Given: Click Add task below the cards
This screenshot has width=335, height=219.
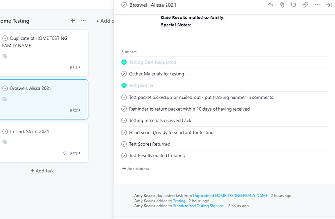Looking at the screenshot, I should pos(42,171).
